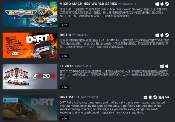Click the ¥ 70 price for F1 2016
Viewport: 175px width, 122px height.
(x=64, y=87)
